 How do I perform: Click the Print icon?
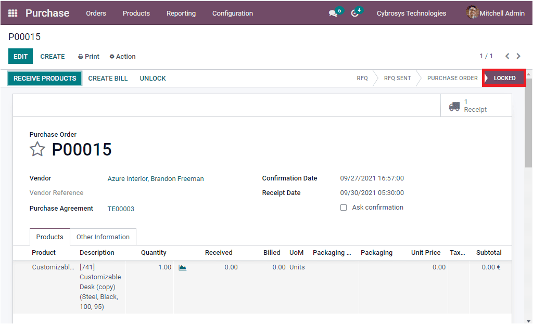pos(88,56)
